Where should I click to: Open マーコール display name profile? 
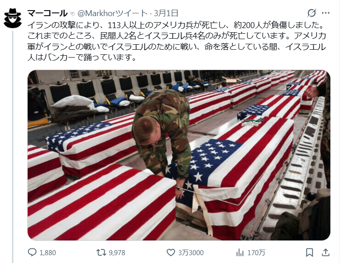coord(47,13)
